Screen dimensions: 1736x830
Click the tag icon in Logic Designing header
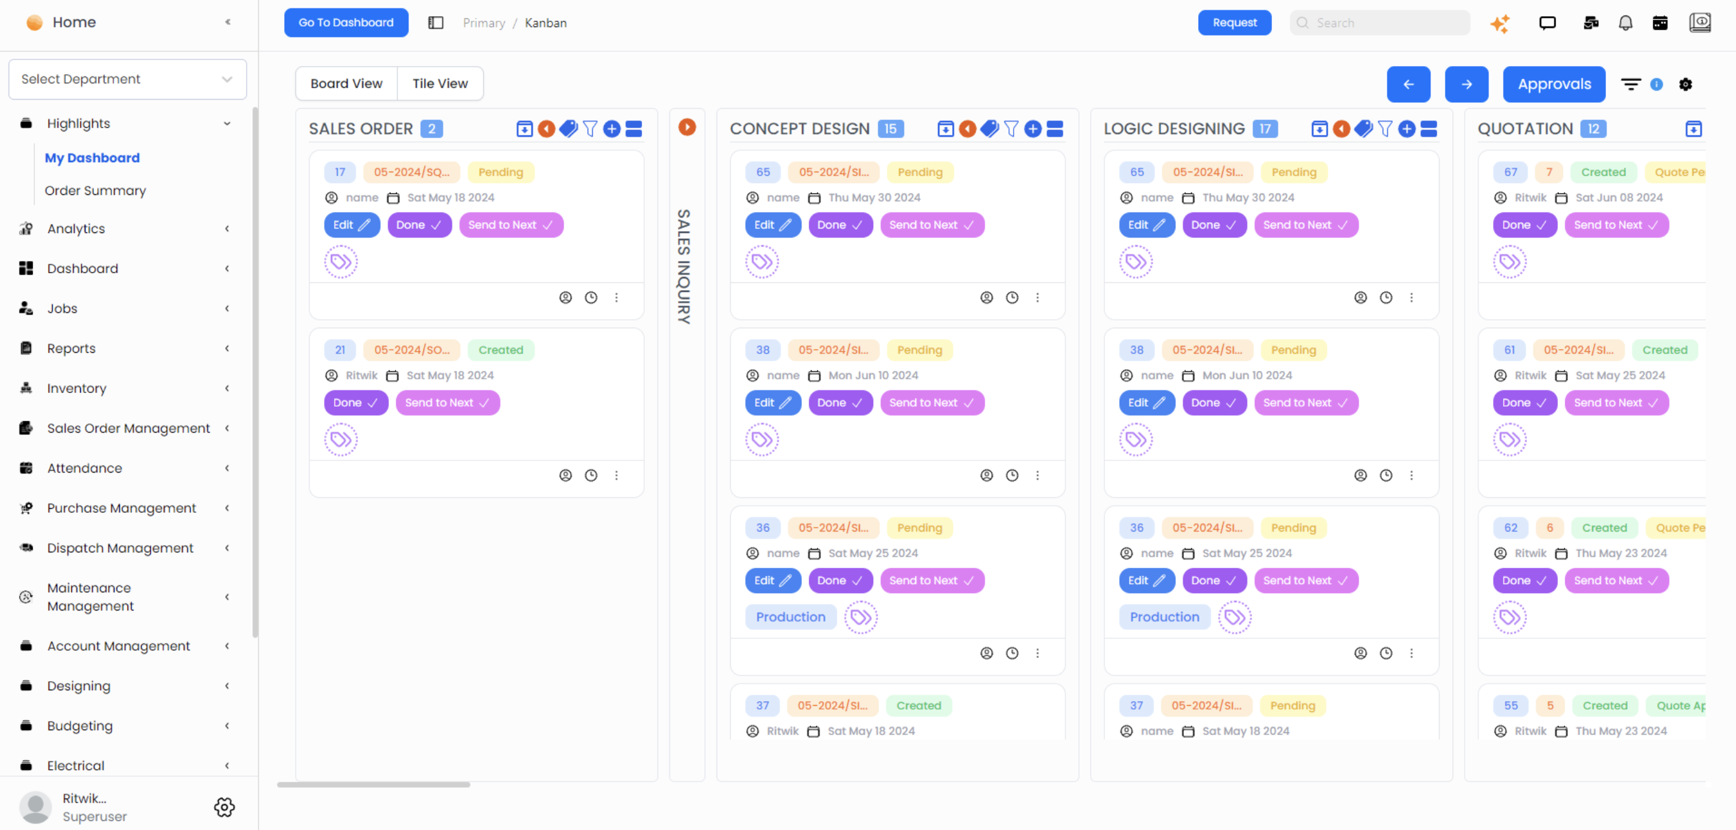tap(1363, 129)
